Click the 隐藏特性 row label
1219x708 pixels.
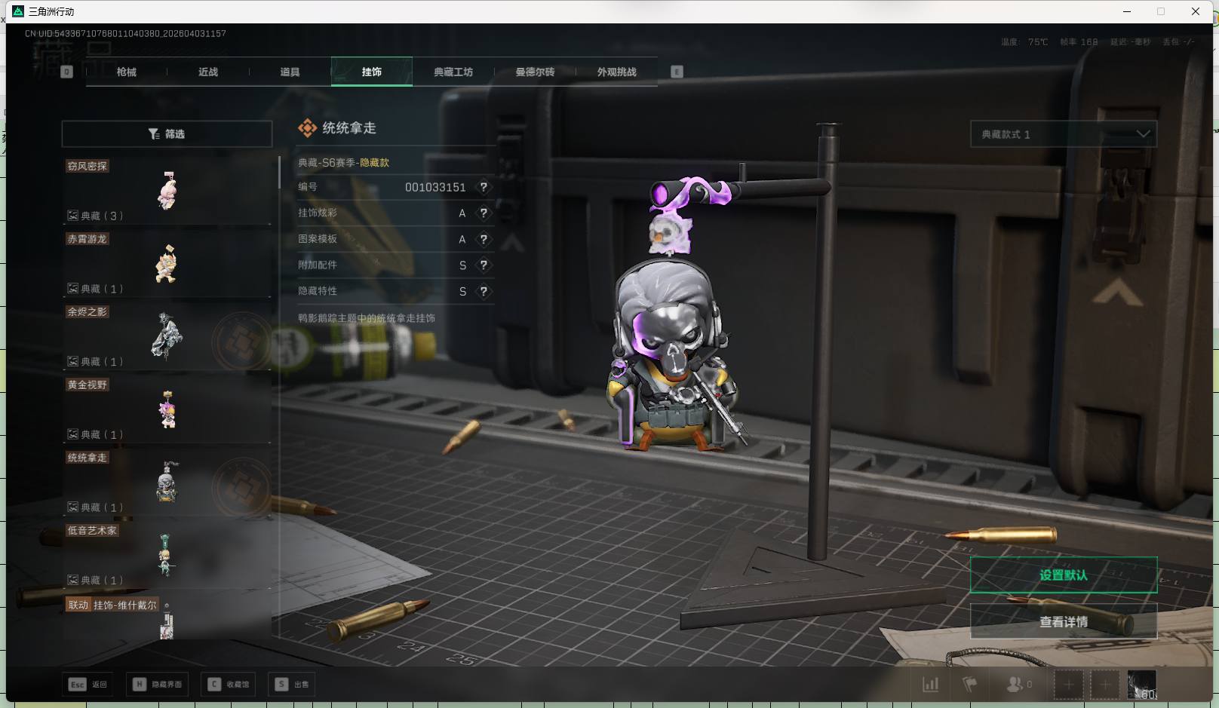[x=318, y=291]
